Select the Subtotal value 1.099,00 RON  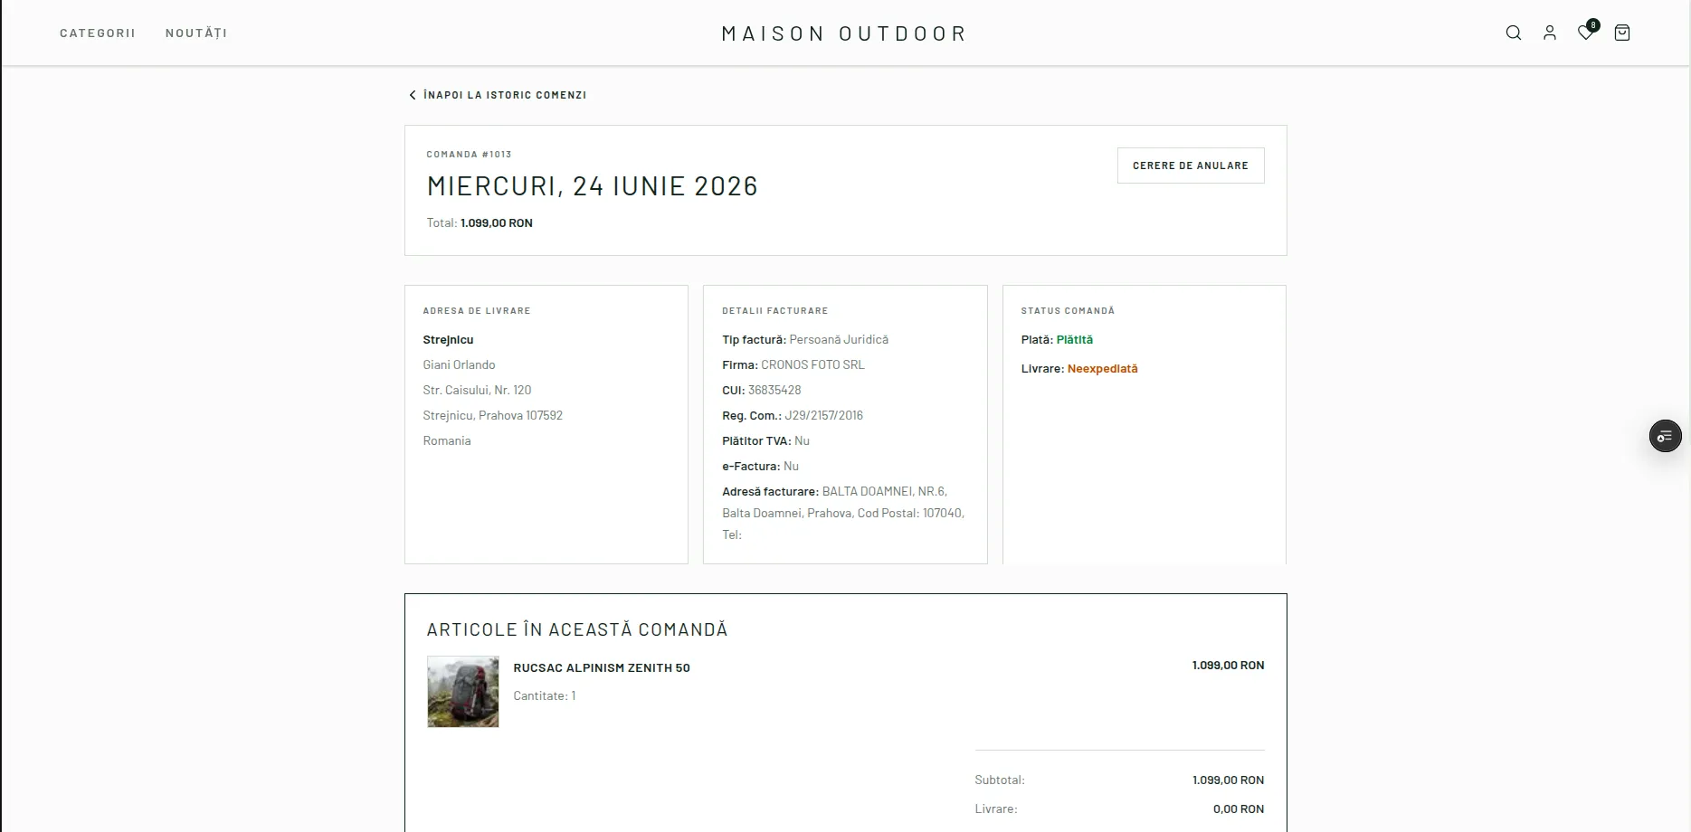1228,780
